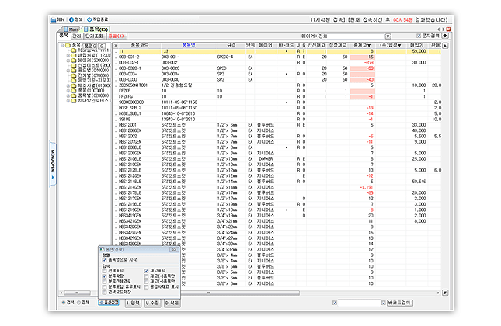Toggle 품목명으로 시작 checkbox

[x=104, y=260]
